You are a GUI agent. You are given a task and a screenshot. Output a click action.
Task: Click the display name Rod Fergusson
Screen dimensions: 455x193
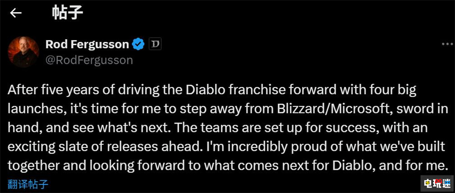pos(87,44)
